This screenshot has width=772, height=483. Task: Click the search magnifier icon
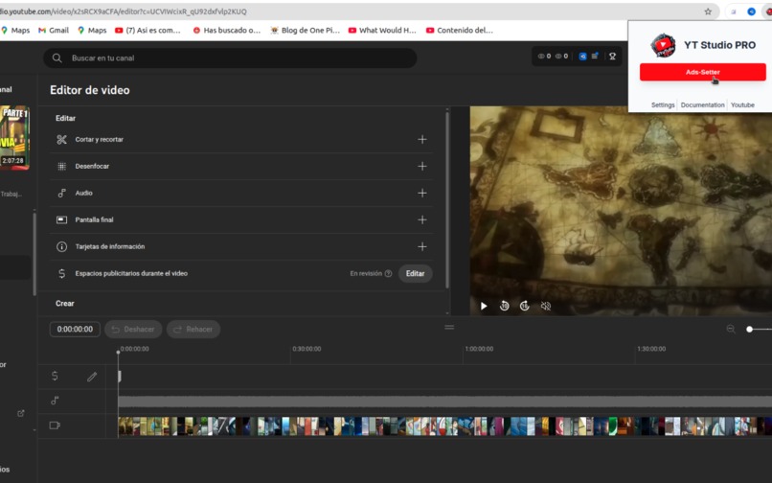pos(57,58)
